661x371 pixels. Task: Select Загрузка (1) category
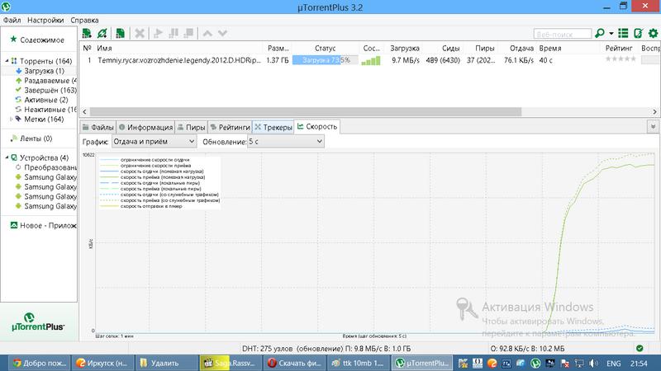(x=44, y=71)
